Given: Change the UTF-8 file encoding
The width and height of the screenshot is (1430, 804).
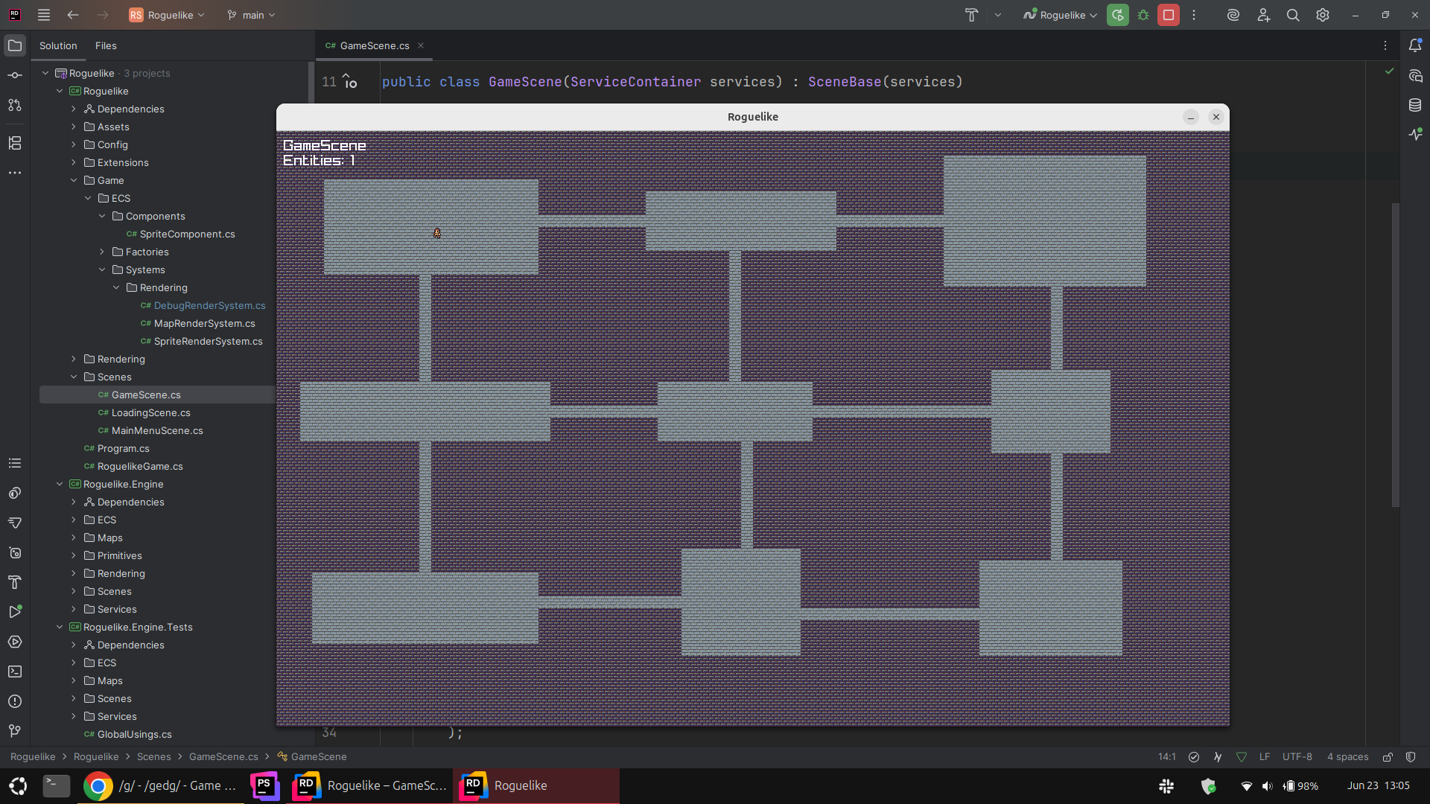Looking at the screenshot, I should (1297, 757).
